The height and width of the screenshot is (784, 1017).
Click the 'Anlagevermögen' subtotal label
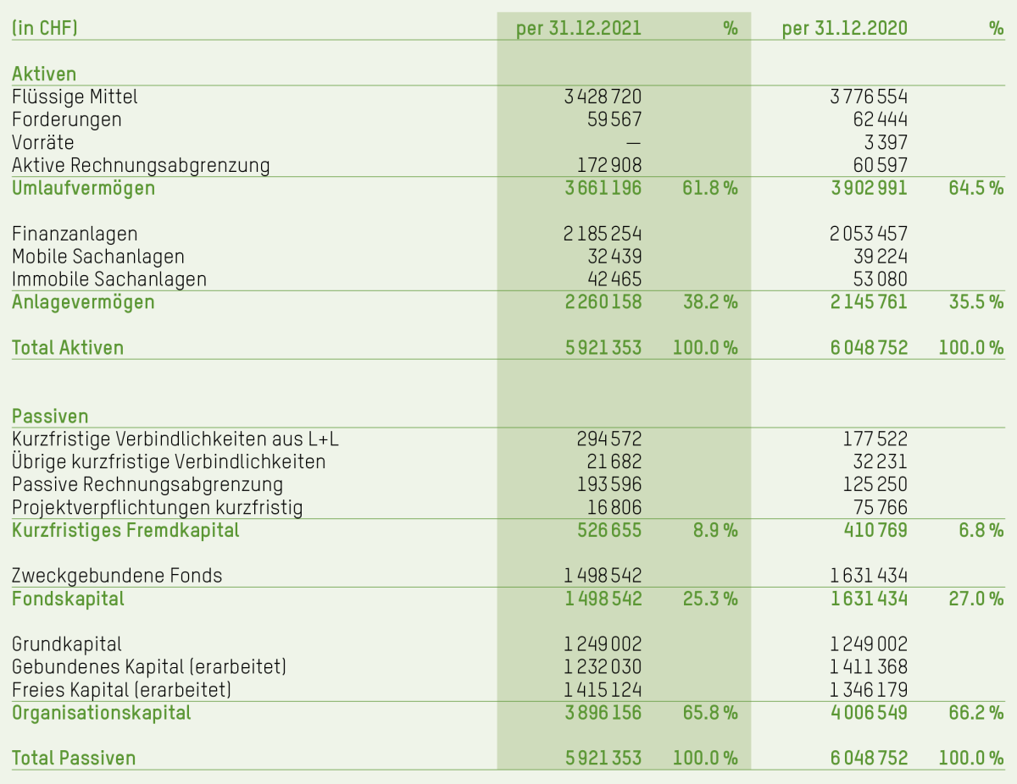point(83,302)
